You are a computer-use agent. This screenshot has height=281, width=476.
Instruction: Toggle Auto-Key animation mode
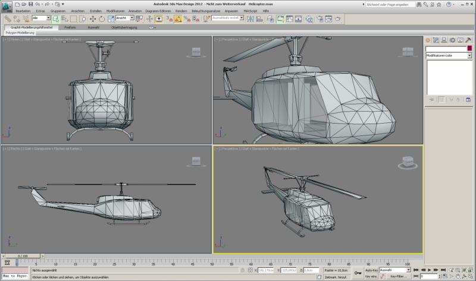(x=371, y=270)
